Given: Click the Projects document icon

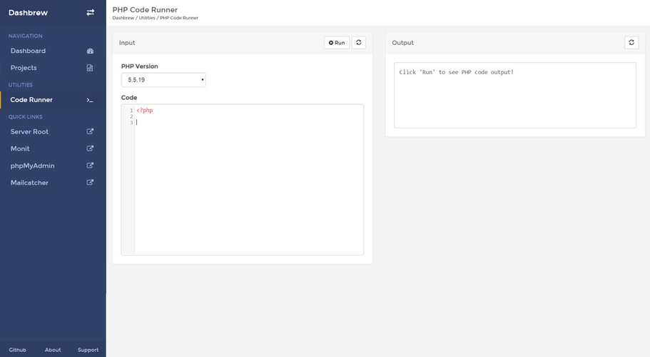Looking at the screenshot, I should 90,68.
